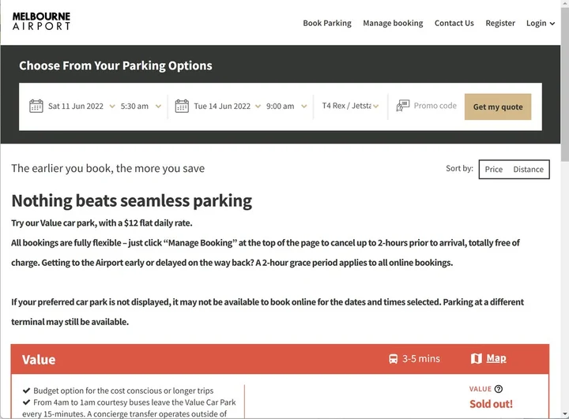Open the 9:00 am exit time dropdown
This screenshot has height=419, width=569.
tap(286, 107)
